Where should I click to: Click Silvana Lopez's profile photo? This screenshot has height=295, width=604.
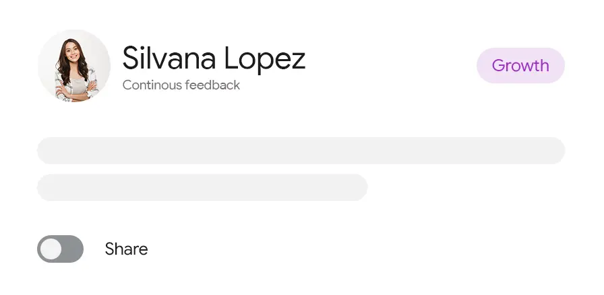(x=73, y=66)
